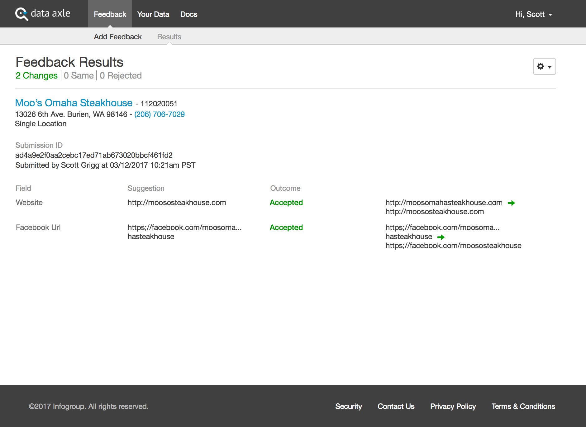Select the Results subtab
This screenshot has height=427, width=586.
point(169,37)
